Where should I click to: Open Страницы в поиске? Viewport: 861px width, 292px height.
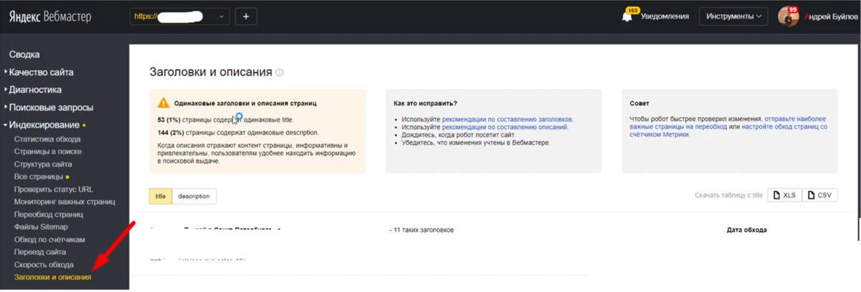[x=47, y=151]
